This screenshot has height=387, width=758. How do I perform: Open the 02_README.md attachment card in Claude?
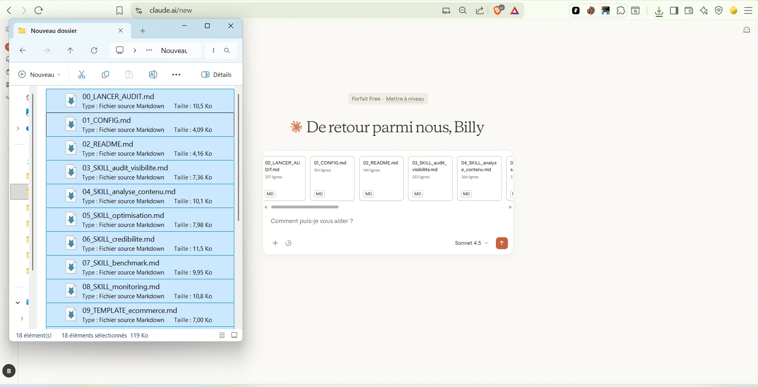click(x=381, y=179)
